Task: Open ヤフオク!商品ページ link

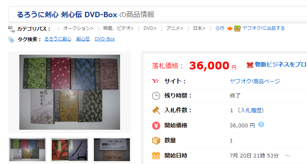Action: tap(255, 81)
